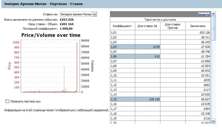Viewport: 222px width, 130px height.
Task: Click the Закрыть button
Action: [x=203, y=14]
